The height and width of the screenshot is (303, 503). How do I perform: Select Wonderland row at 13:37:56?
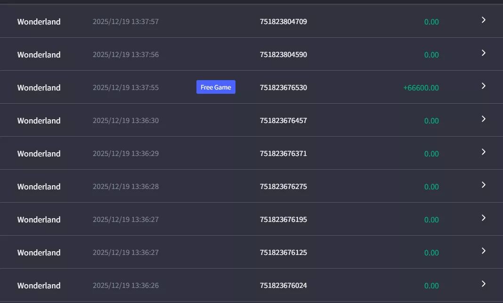click(x=251, y=54)
